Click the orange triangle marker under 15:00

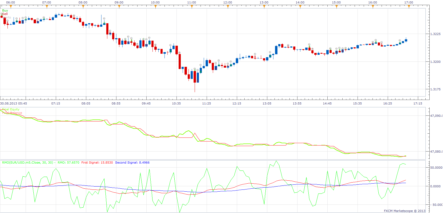tap(336, 6)
